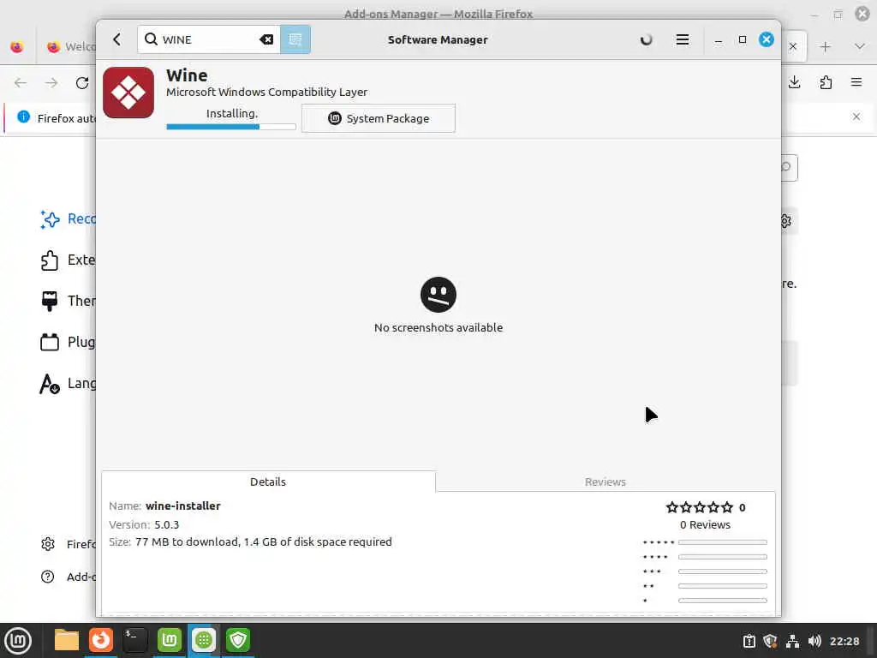Open Firefox Settings link in sidebar
The image size is (877, 658).
point(68,544)
